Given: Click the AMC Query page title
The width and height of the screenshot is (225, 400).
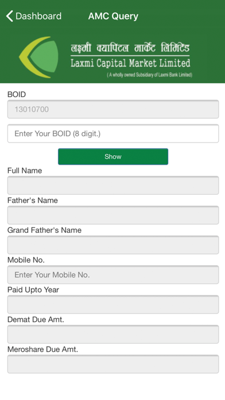Looking at the screenshot, I should (113, 16).
